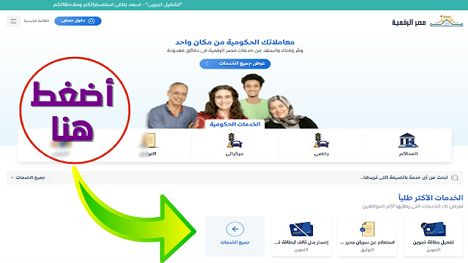Click the مصر الرقمية logo

coord(427,21)
